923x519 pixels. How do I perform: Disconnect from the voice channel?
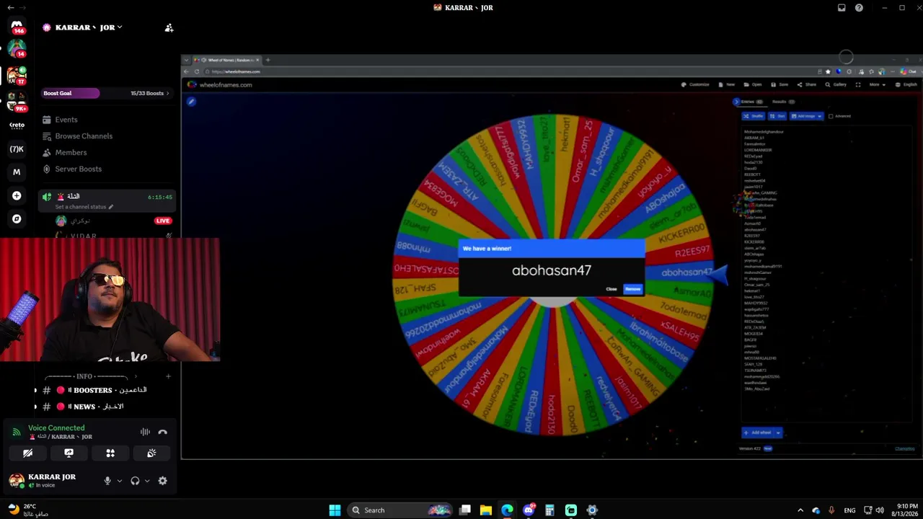pos(163,432)
